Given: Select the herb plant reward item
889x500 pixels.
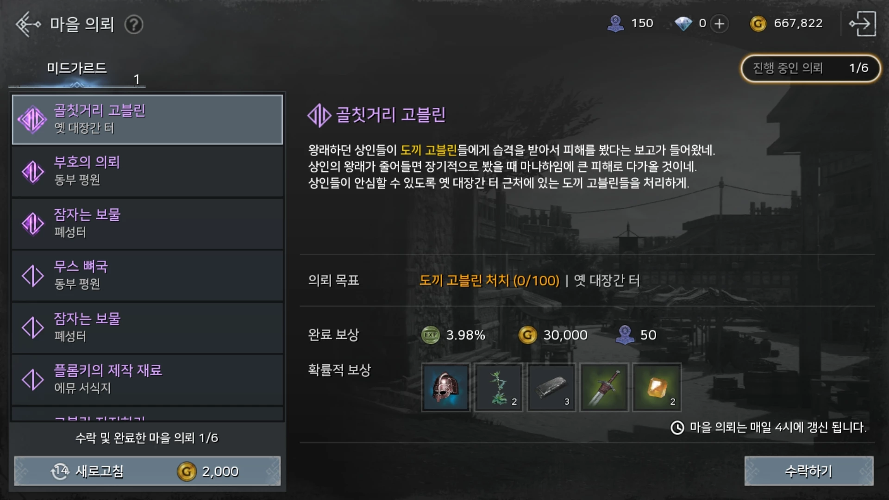Looking at the screenshot, I should click(x=499, y=387).
